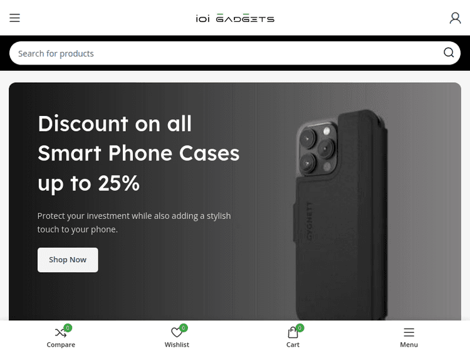
Task: Open the user account icon
Action: point(455,18)
